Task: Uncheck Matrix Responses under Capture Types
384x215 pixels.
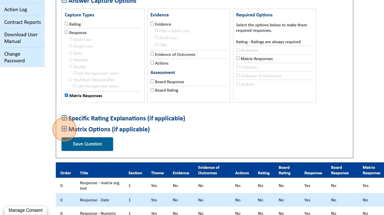Action: (67, 95)
